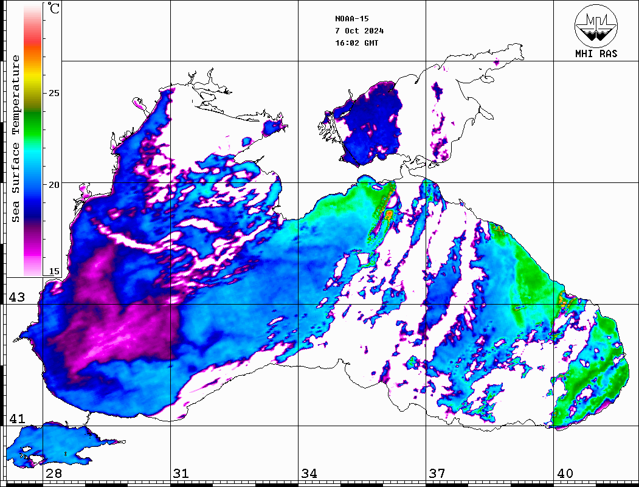Click the latitude label '41'
The image size is (639, 487).
click(16, 419)
